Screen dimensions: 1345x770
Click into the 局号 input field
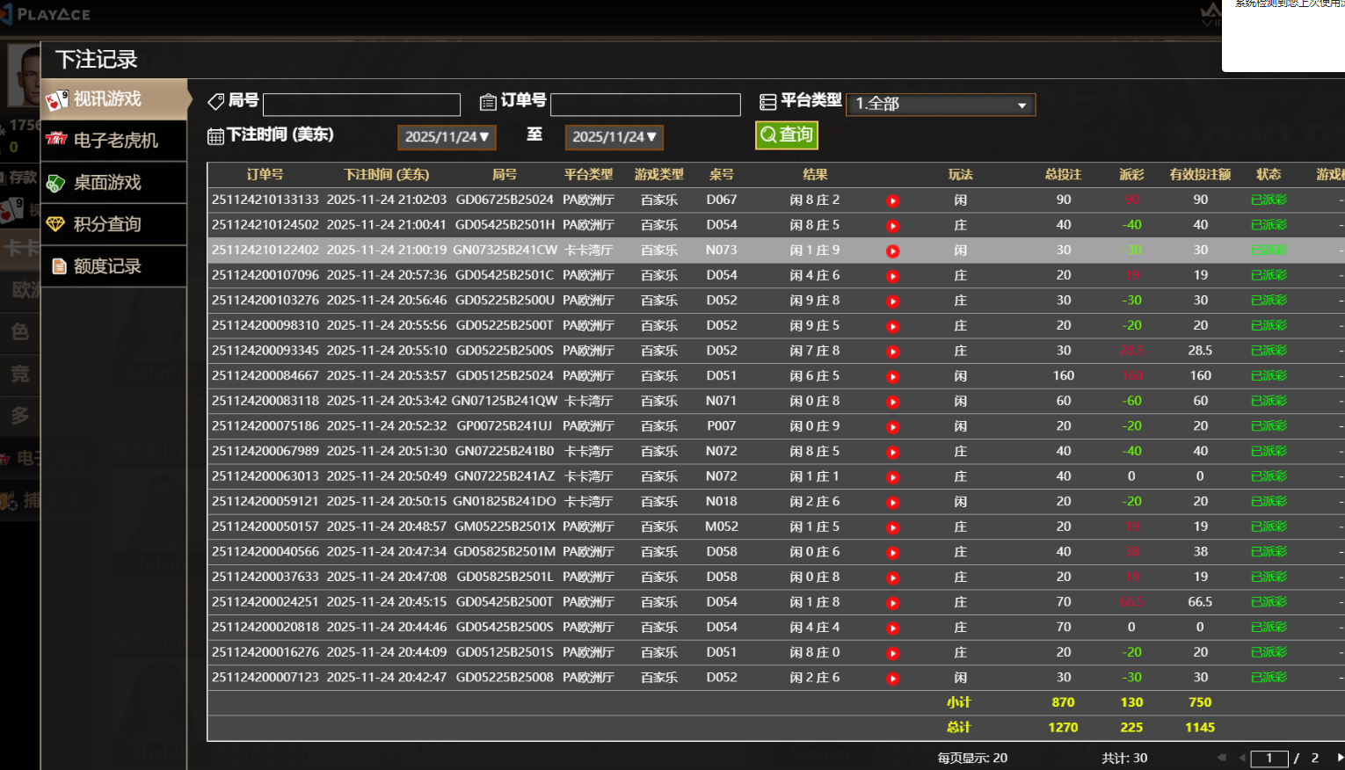[x=361, y=105]
